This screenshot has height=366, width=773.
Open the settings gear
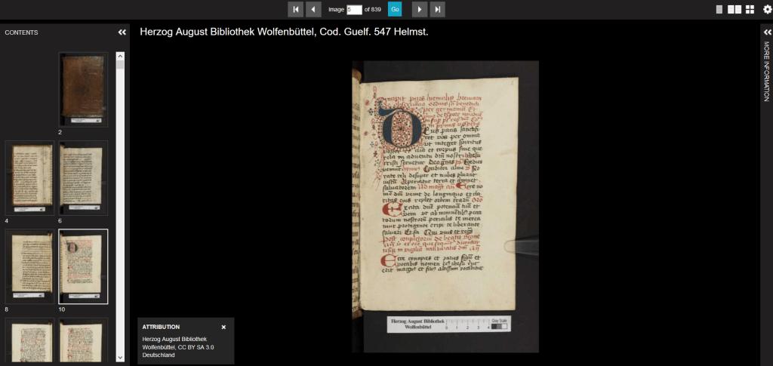click(x=767, y=9)
